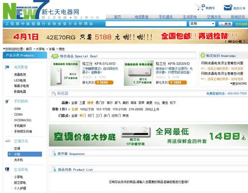Select door style 对开门
248x193 pixels.
116,116
